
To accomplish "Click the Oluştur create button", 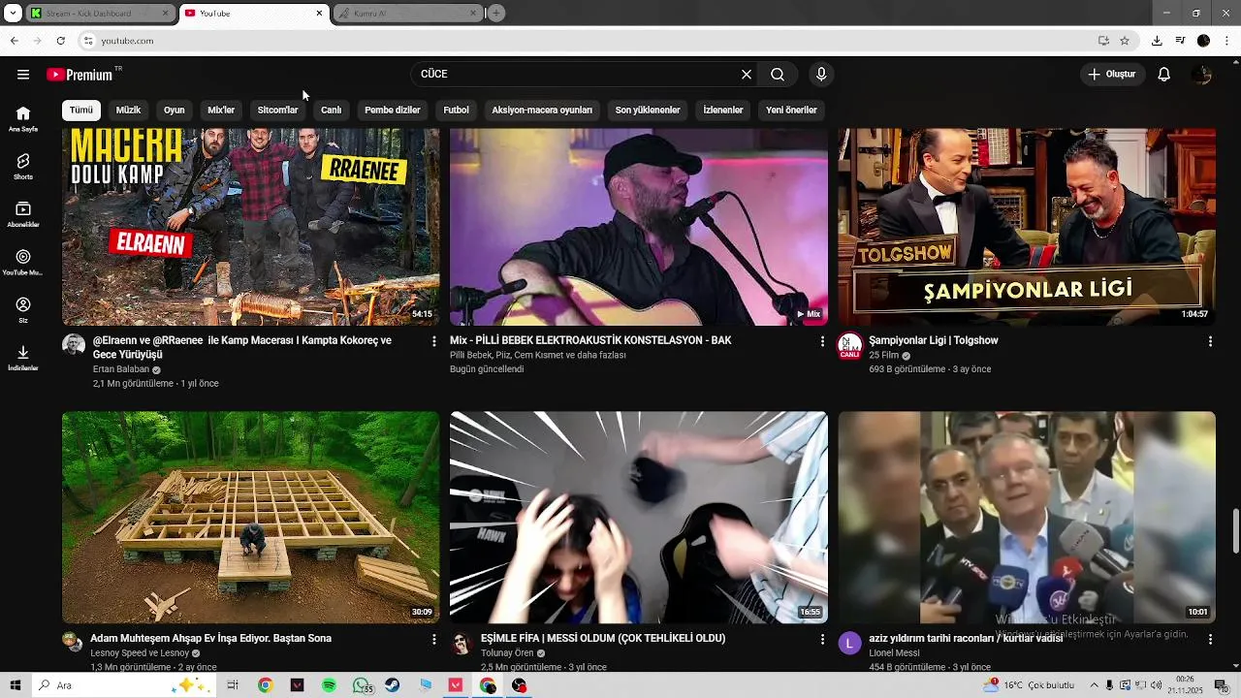I will (x=1111, y=75).
